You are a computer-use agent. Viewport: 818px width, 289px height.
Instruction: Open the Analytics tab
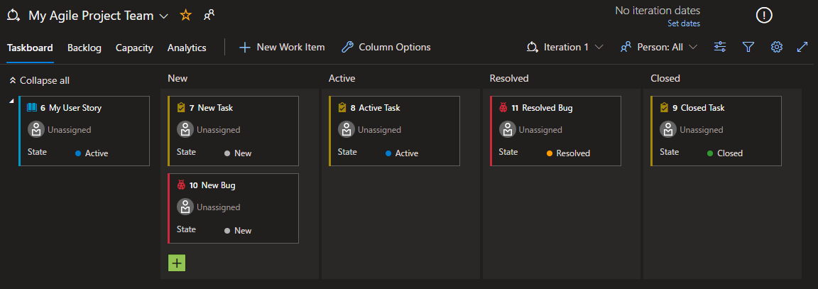[187, 48]
